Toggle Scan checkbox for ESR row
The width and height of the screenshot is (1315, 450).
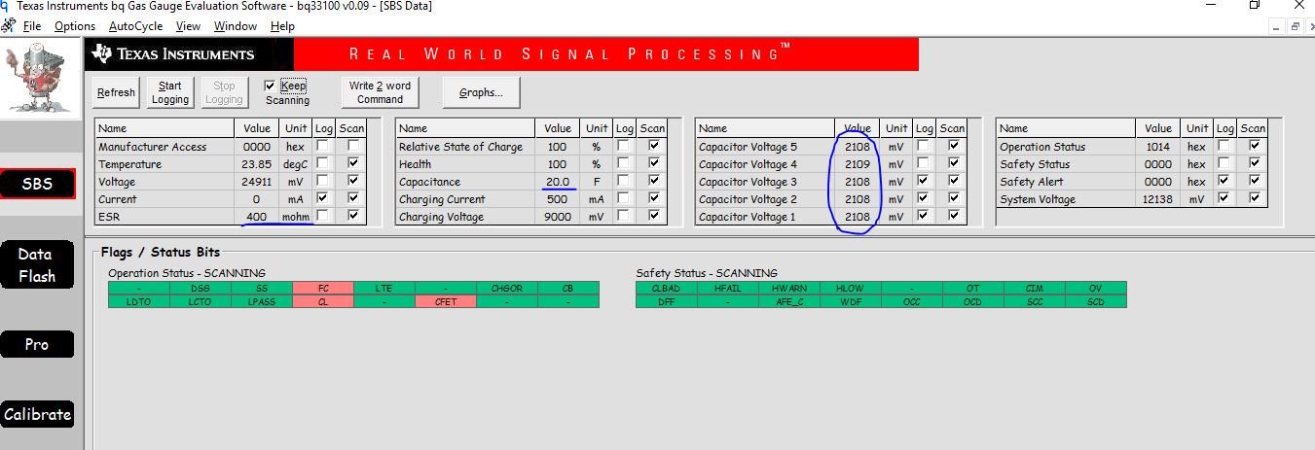coord(352,216)
